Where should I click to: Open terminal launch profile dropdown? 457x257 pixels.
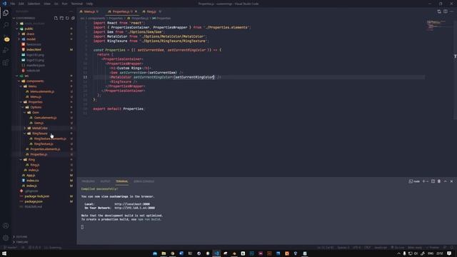[x=428, y=181]
